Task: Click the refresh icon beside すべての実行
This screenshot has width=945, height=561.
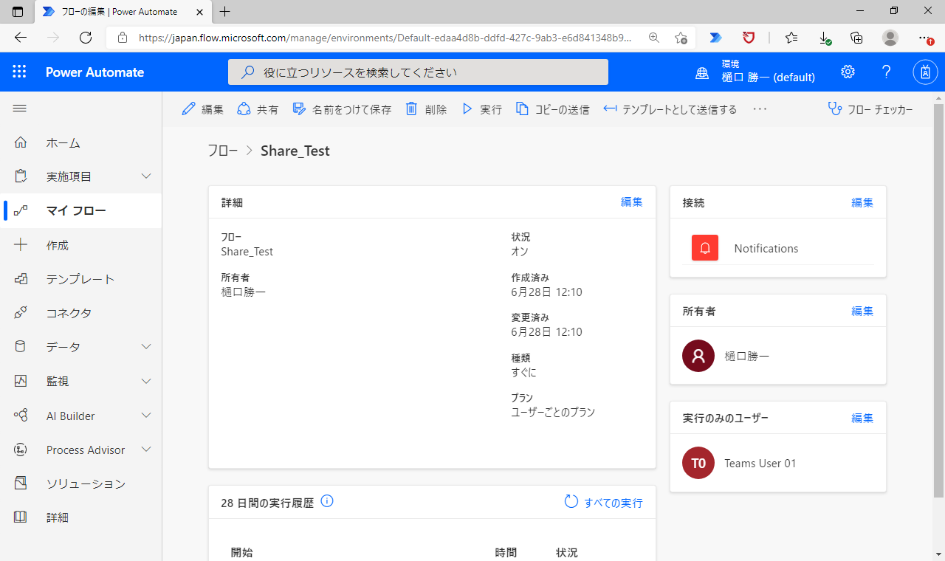Action: coord(571,502)
